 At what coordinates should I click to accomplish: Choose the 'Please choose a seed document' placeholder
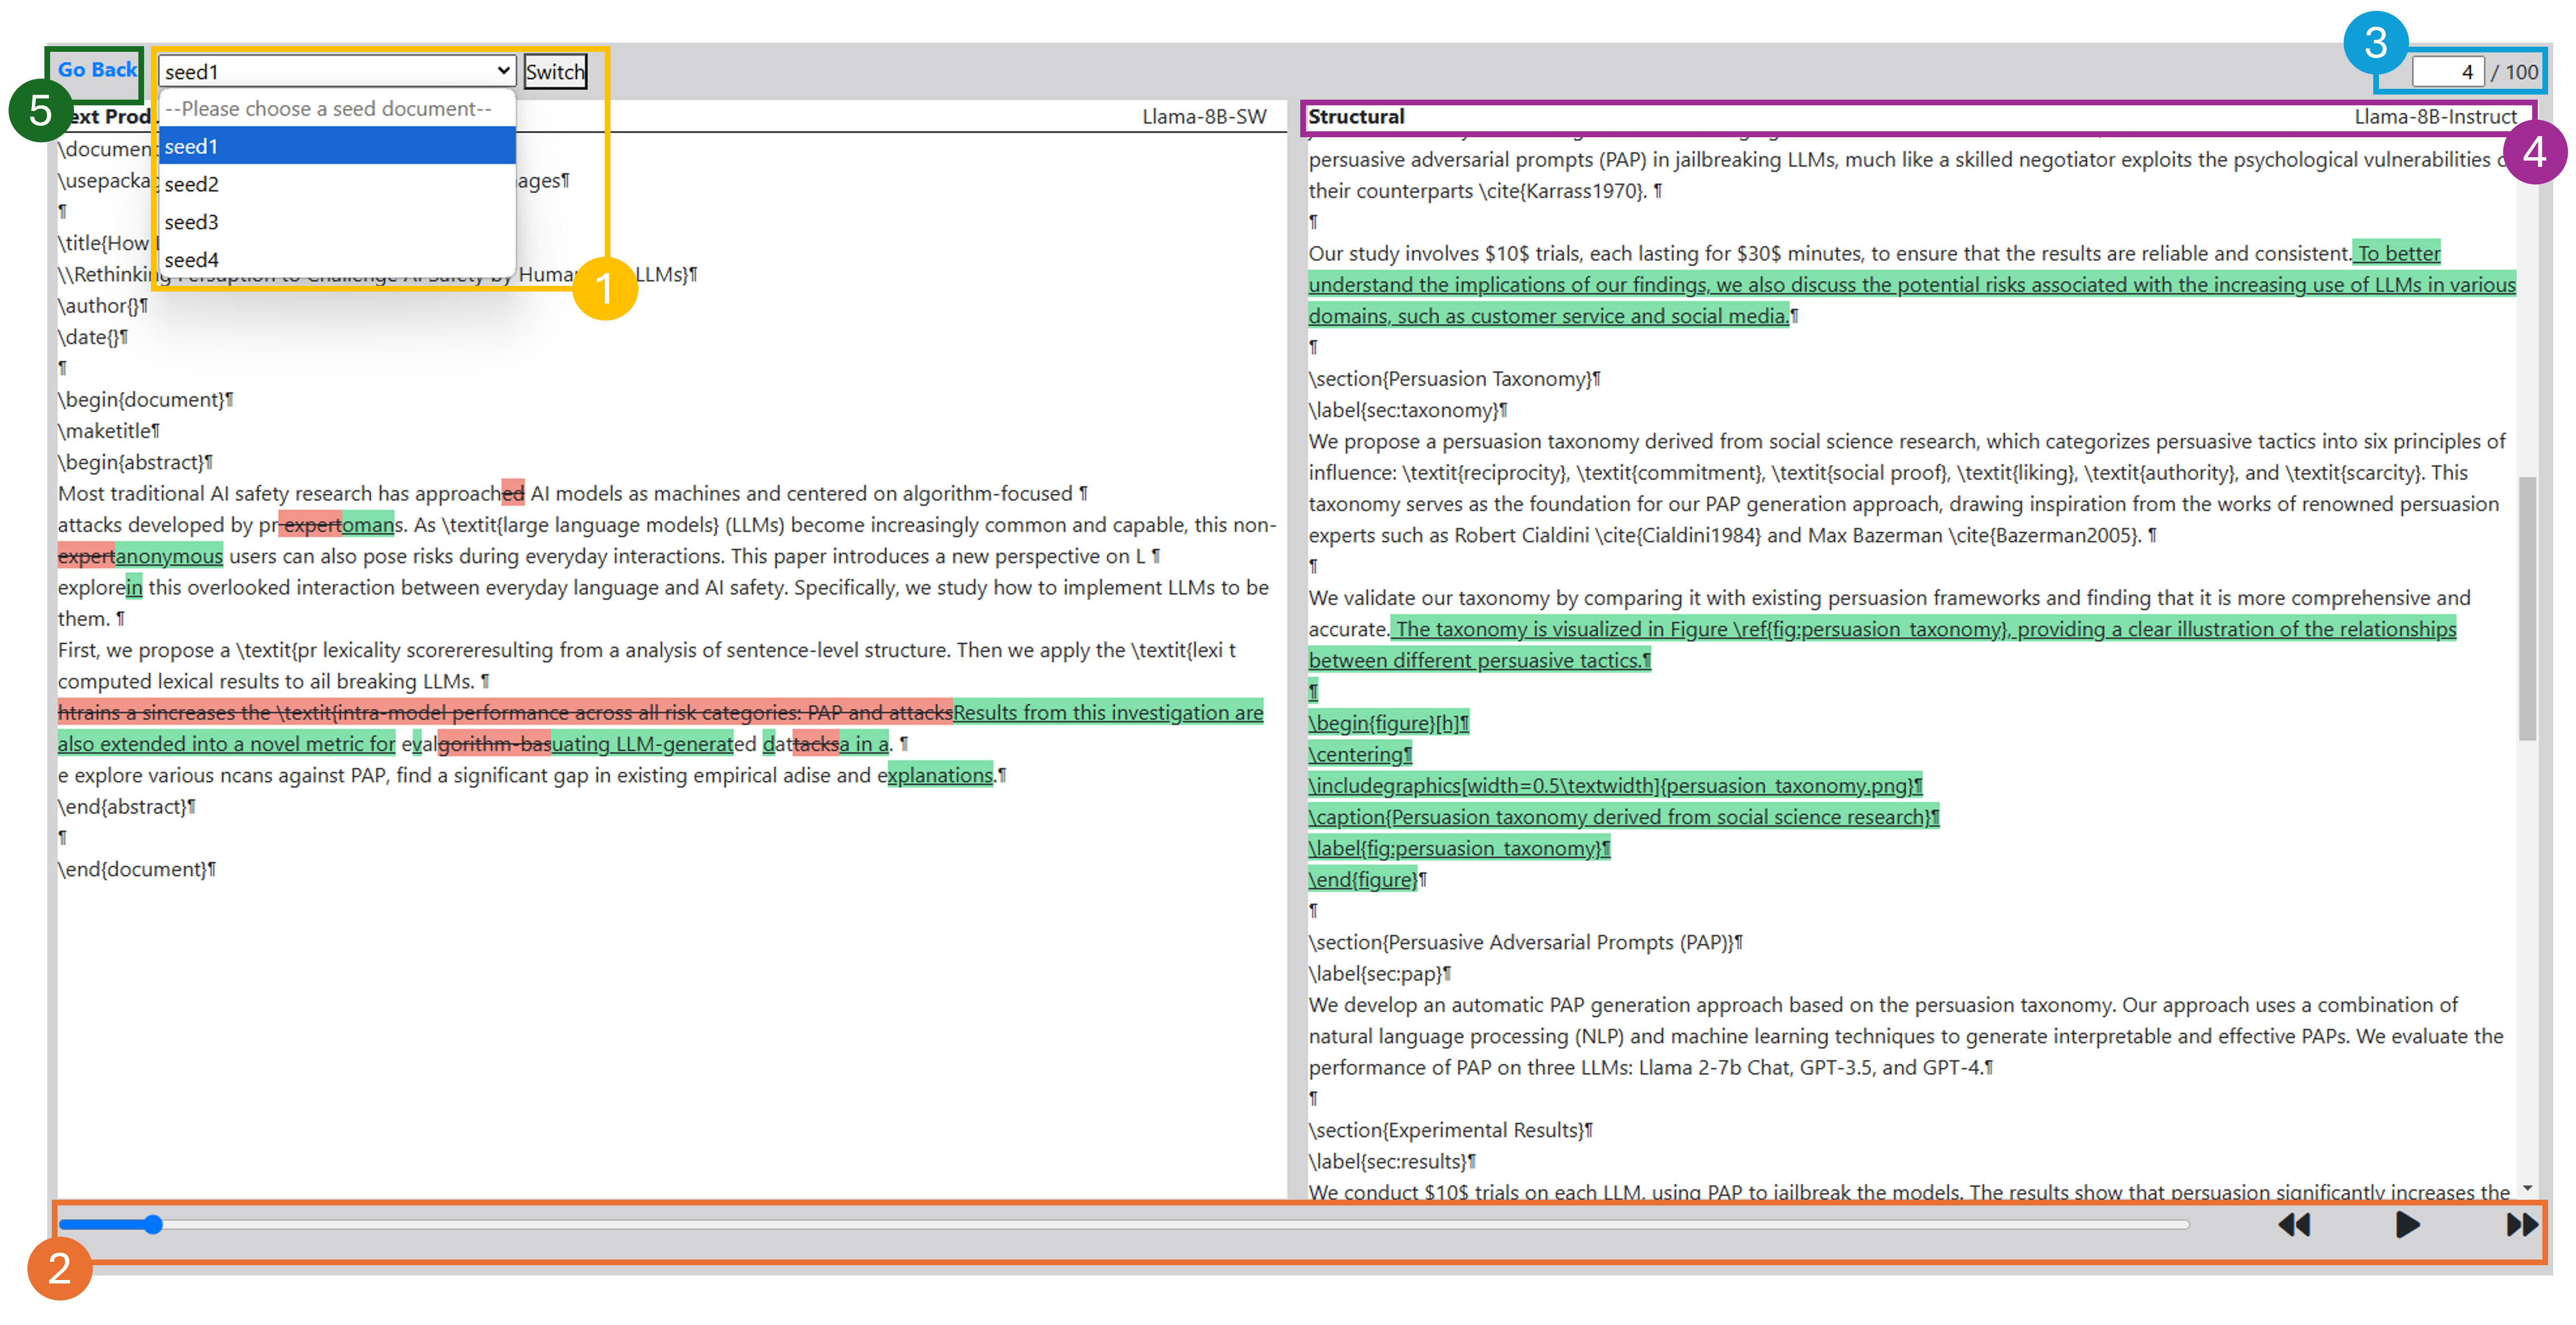(328, 109)
